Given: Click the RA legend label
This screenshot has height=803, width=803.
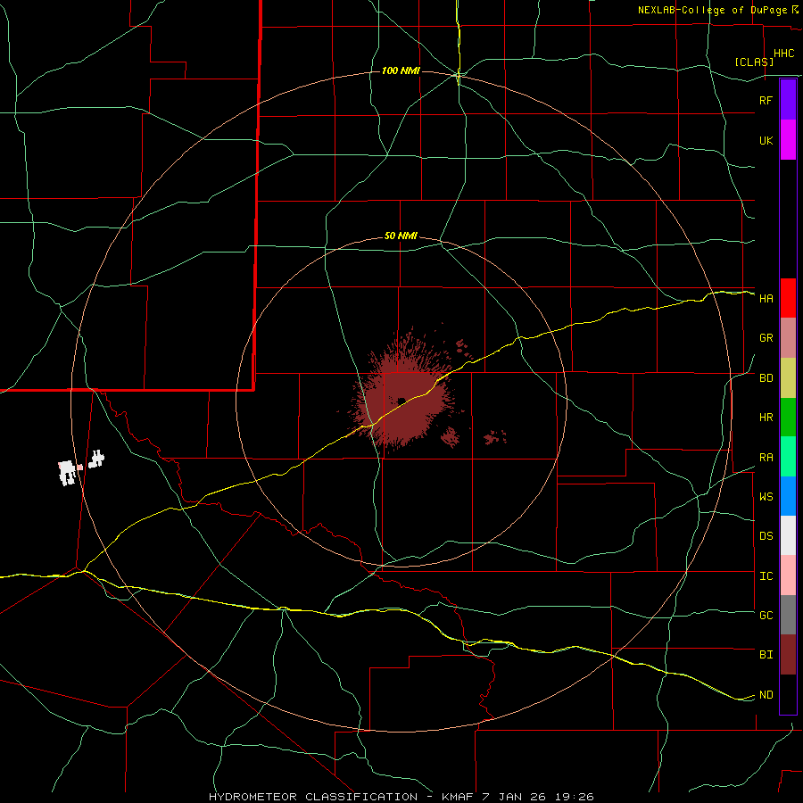Looking at the screenshot, I should [766, 458].
